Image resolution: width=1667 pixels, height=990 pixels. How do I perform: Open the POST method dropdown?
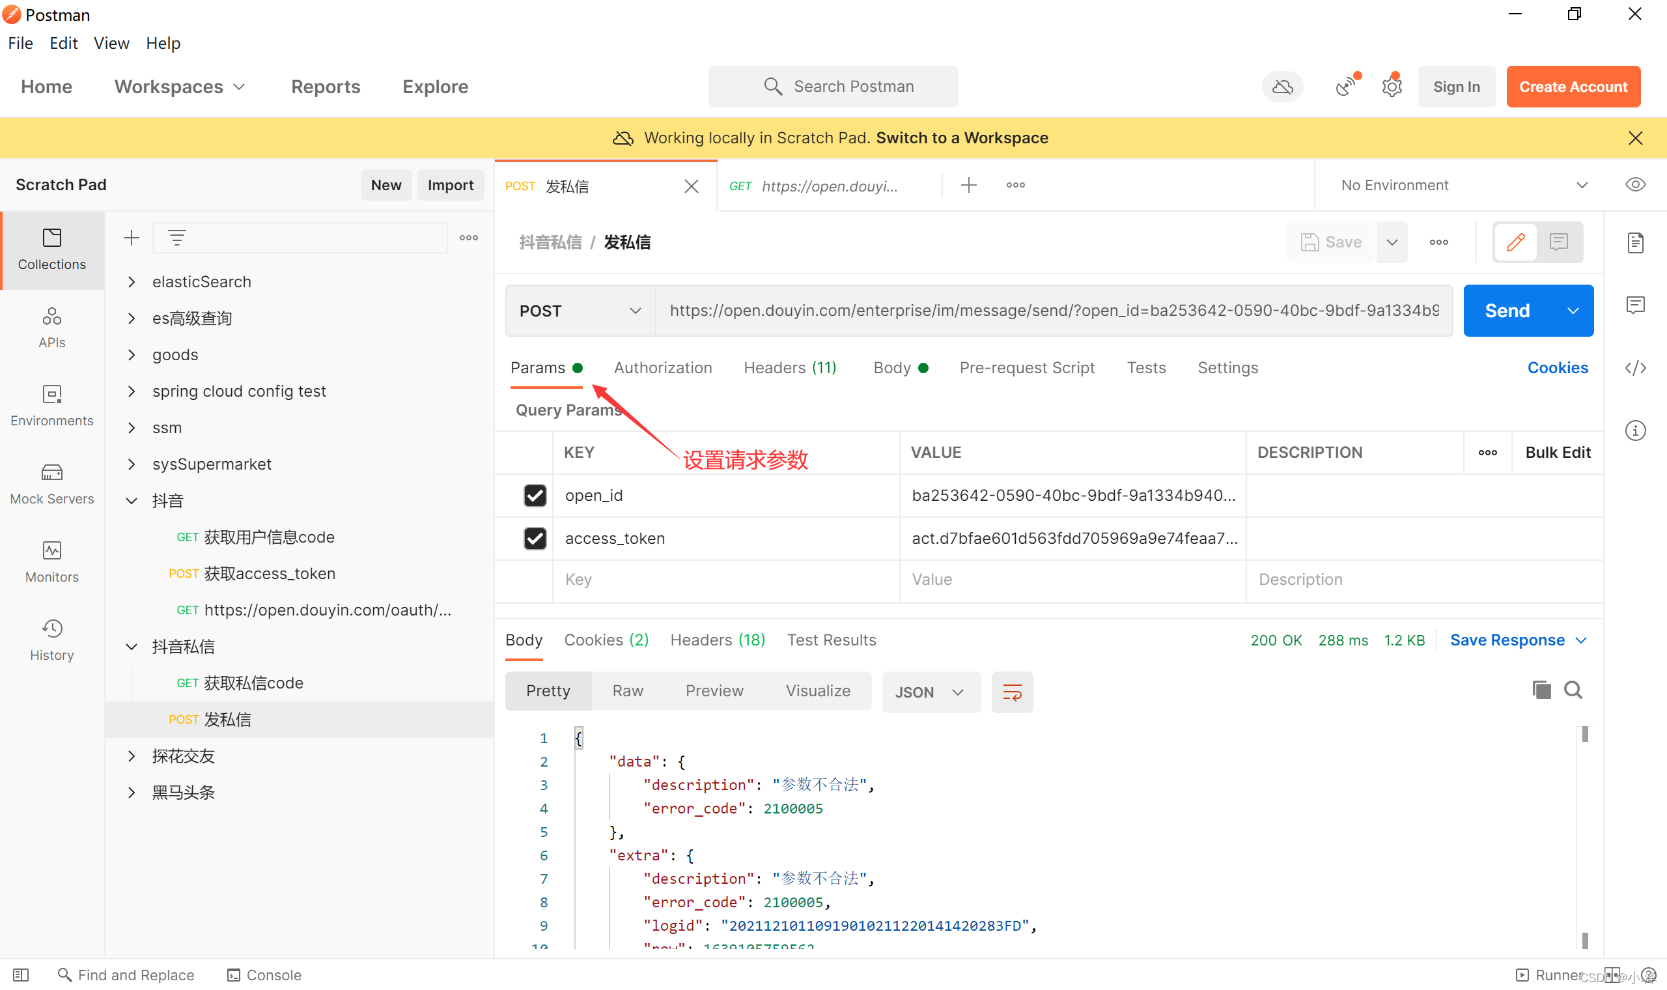tap(580, 311)
